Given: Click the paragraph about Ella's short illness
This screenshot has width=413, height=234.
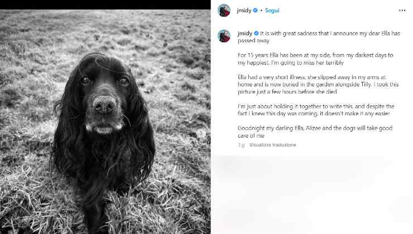Looking at the screenshot, I should click(x=318, y=84).
